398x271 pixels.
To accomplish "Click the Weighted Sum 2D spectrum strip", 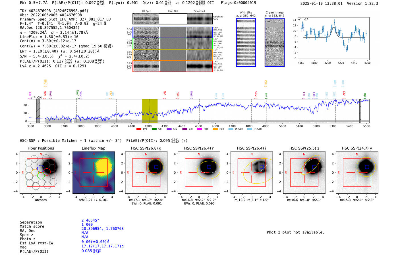I will pyautogui.click(x=173, y=19).
